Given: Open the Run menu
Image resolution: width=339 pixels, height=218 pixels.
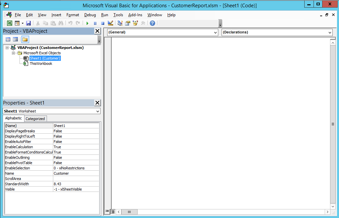Looking at the screenshot, I should pos(105,15).
